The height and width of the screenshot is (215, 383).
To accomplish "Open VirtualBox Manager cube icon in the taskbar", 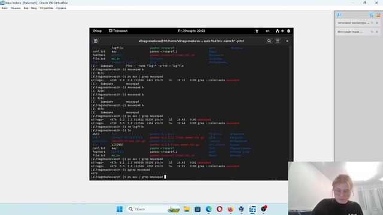I will (241, 209).
